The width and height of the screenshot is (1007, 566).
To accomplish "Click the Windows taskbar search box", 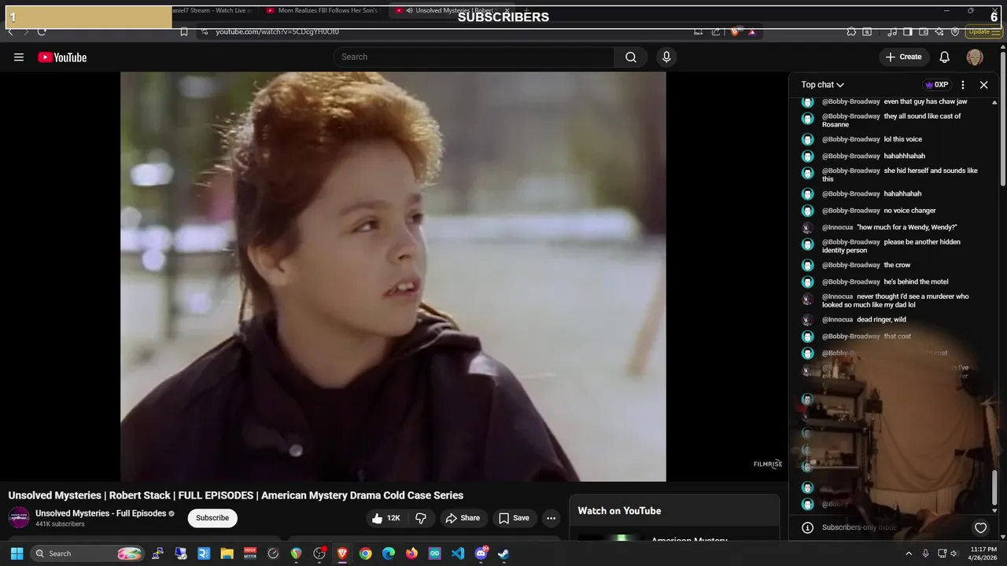I will coord(88,553).
